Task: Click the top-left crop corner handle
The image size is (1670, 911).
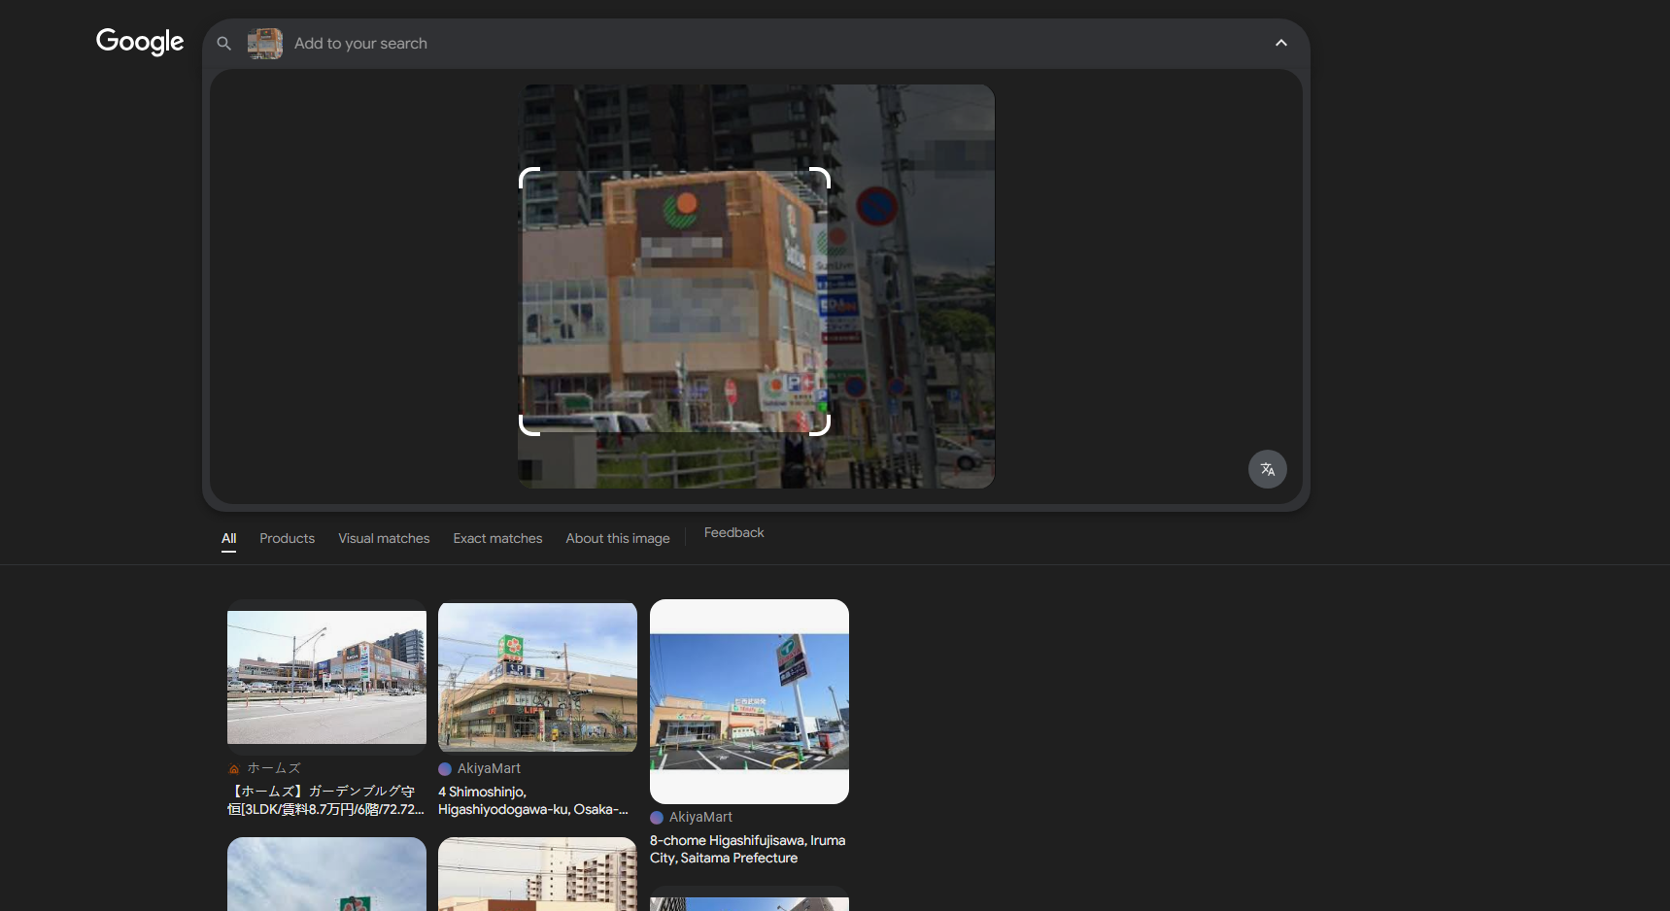Action: pyautogui.click(x=529, y=178)
